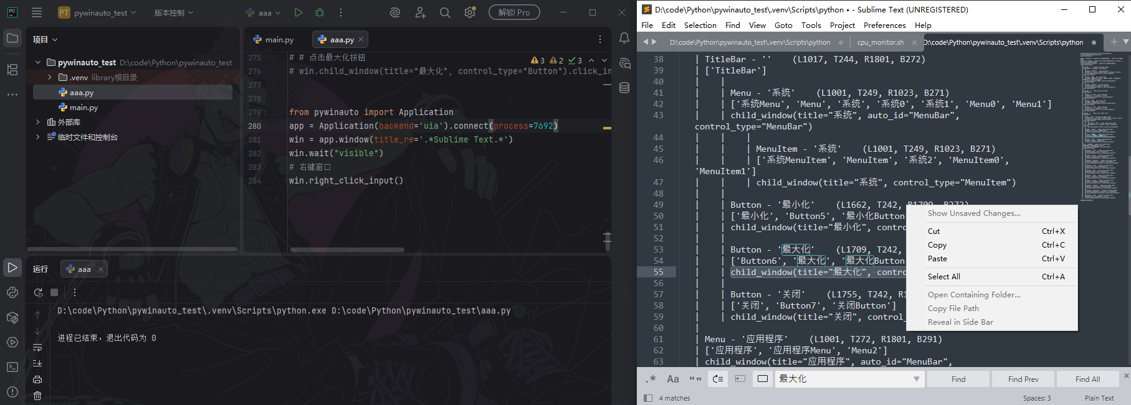Open PyCharm settings gear icon
The width and height of the screenshot is (1131, 405).
(470, 12)
